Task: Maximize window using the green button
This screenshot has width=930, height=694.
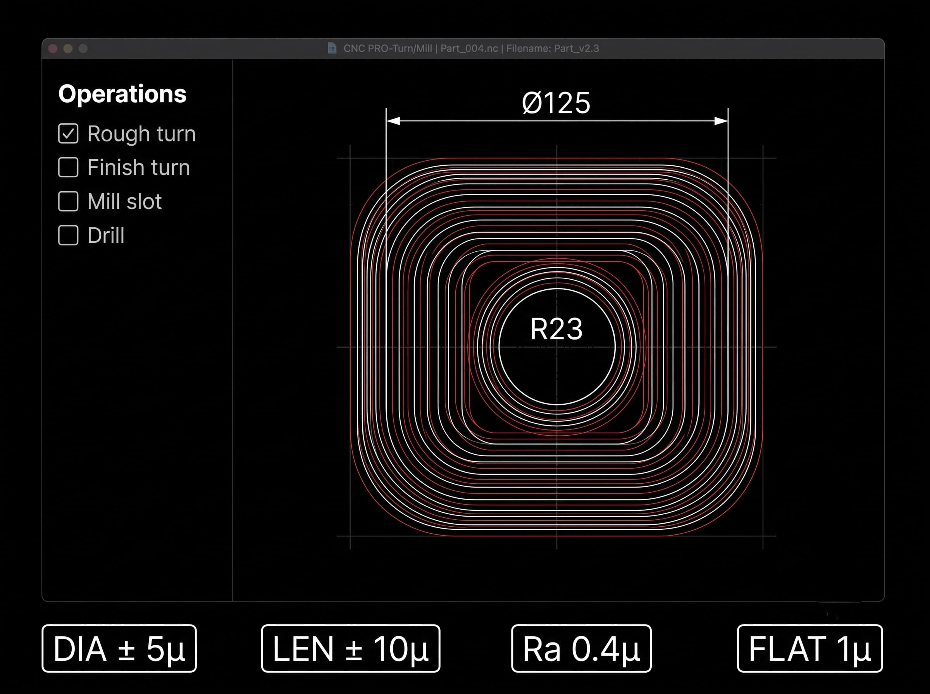Action: (83, 49)
